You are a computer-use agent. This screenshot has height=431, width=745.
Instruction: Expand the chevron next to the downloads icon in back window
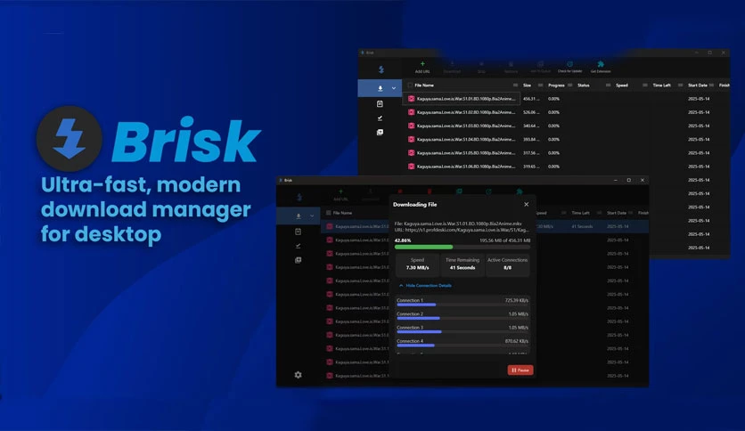pyautogui.click(x=393, y=88)
